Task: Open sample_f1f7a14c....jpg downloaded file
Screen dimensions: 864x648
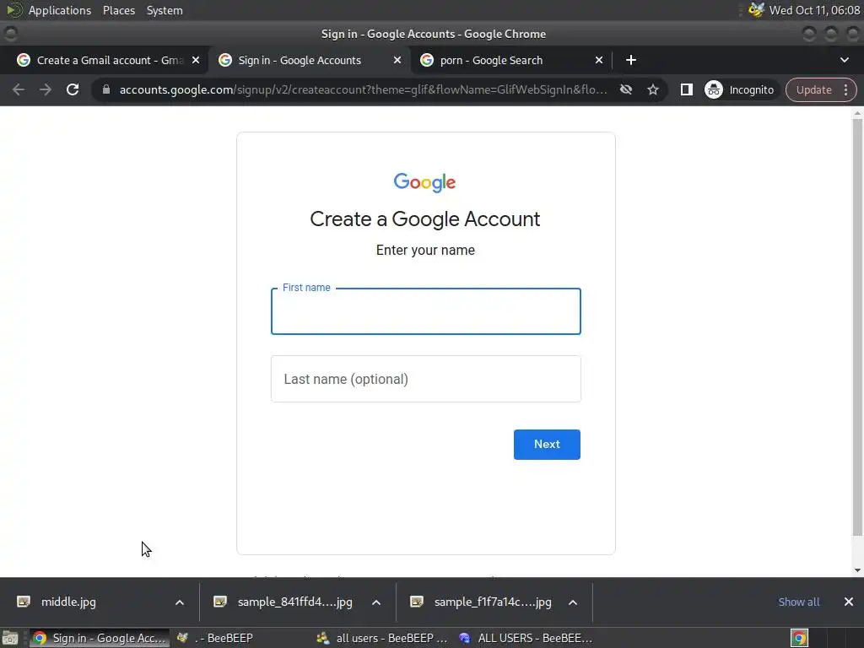Action: pyautogui.click(x=493, y=602)
